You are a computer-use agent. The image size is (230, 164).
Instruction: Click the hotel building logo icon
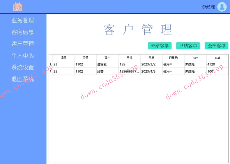18,7
